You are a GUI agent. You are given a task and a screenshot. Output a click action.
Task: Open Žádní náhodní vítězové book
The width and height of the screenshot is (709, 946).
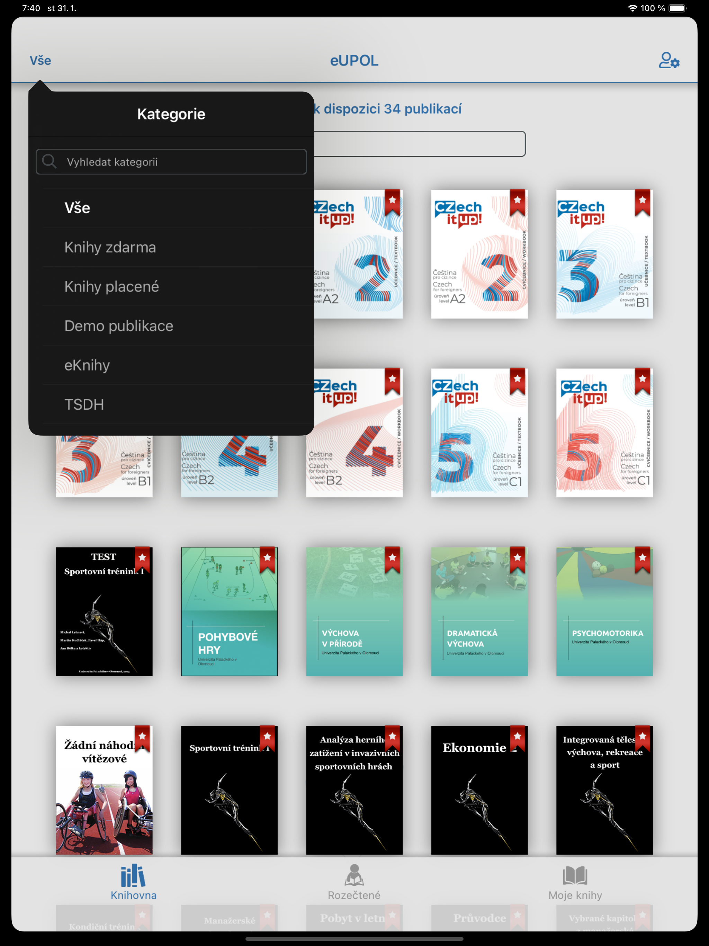tap(104, 790)
